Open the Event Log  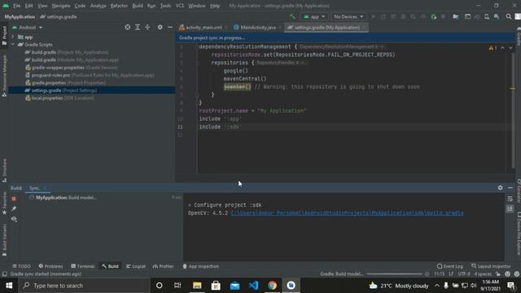(x=450, y=266)
